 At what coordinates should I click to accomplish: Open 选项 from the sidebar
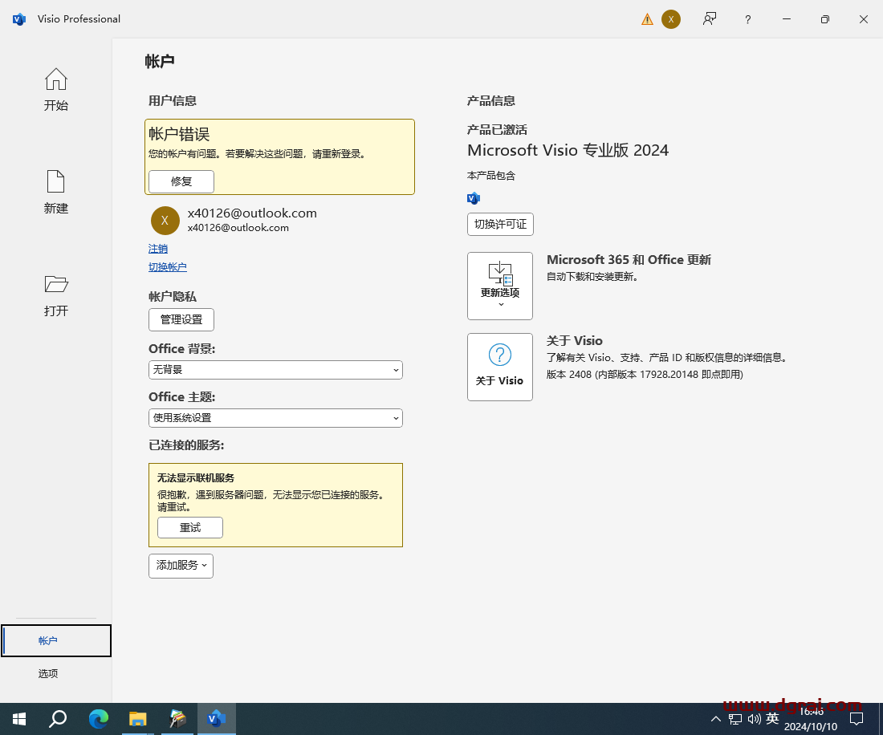47,673
